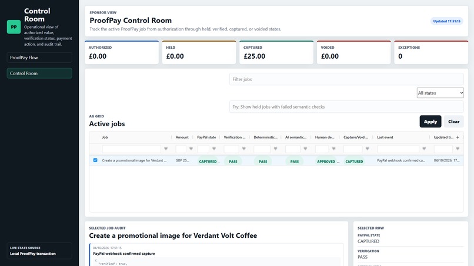
Task: Click PASS badge in Deterministic cell
Action: pyautogui.click(x=263, y=161)
